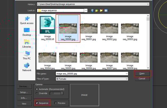Click the Cancel button
Screen dimensions: 167x108
tap(142, 79)
